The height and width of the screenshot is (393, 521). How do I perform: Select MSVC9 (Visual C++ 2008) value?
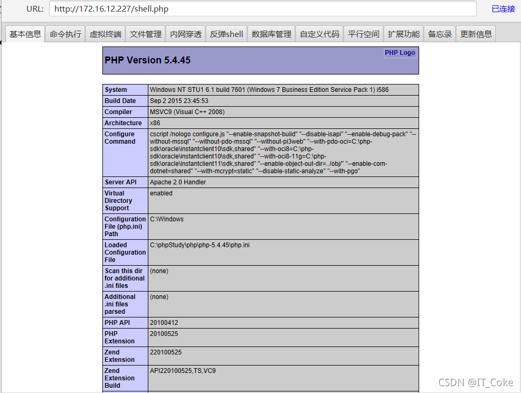187,112
